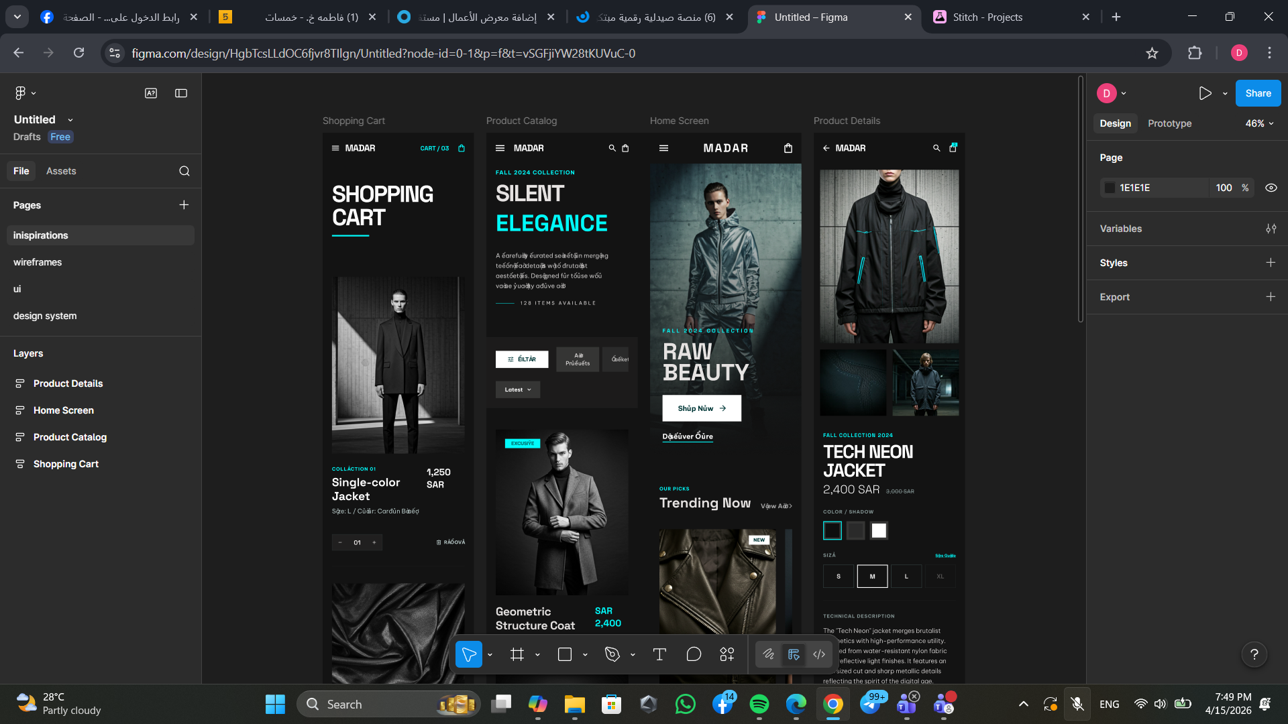Screen dimensions: 1288x724
Task: Open the design system page
Action: tap(101, 316)
